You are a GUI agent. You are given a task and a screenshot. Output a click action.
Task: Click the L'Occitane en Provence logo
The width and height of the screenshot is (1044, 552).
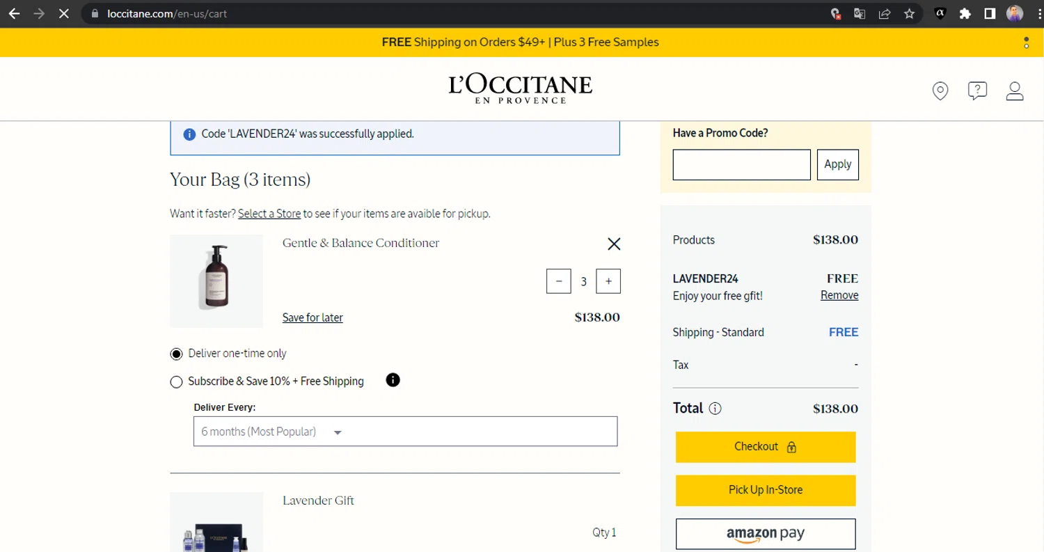pyautogui.click(x=521, y=88)
